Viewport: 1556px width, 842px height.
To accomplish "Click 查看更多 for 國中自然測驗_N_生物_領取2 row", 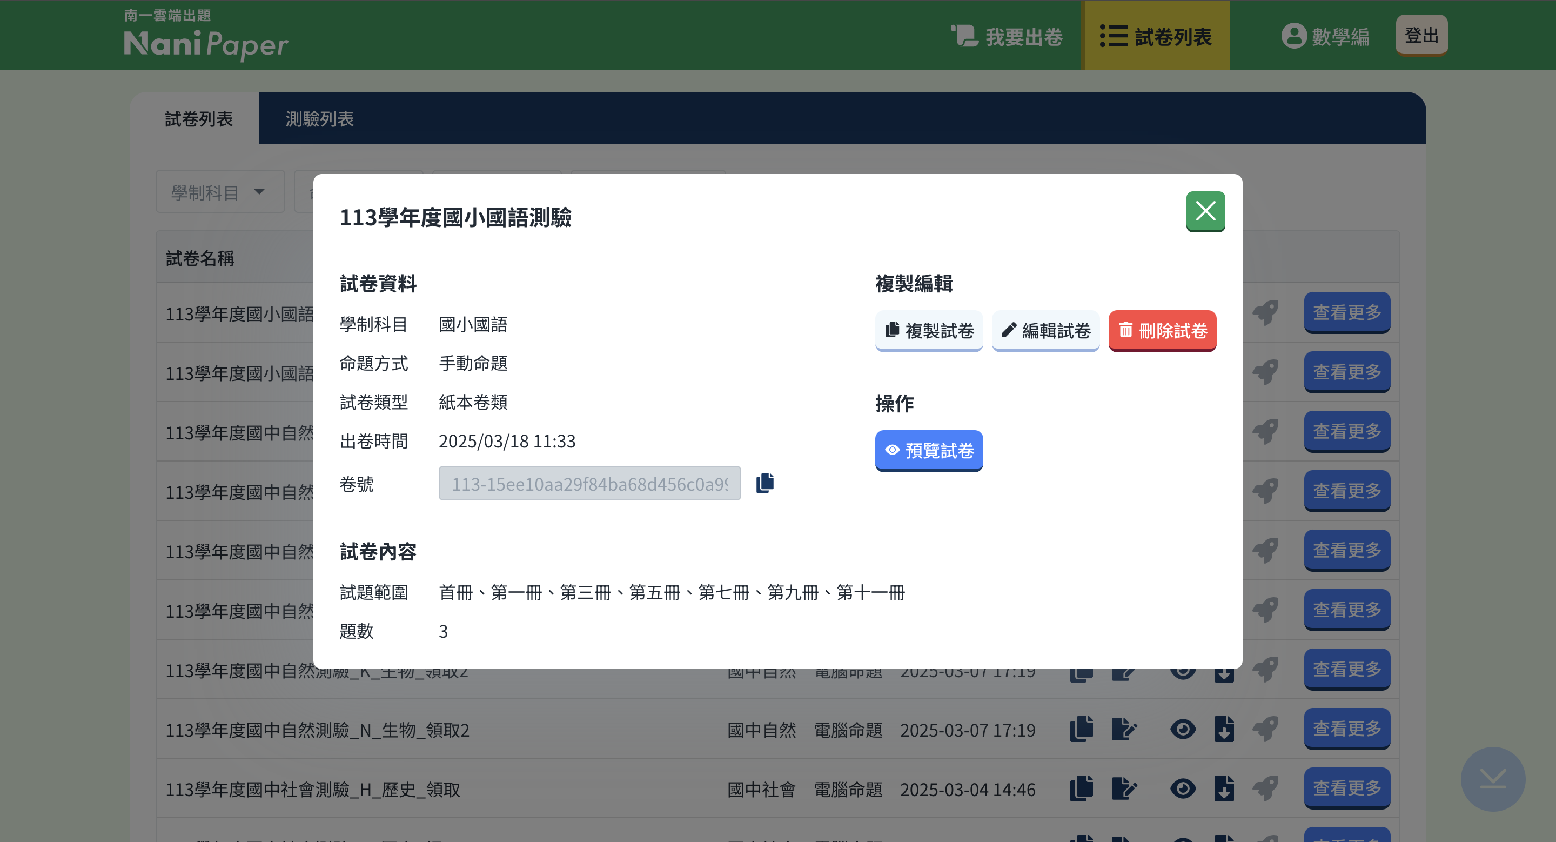I will [x=1347, y=729].
